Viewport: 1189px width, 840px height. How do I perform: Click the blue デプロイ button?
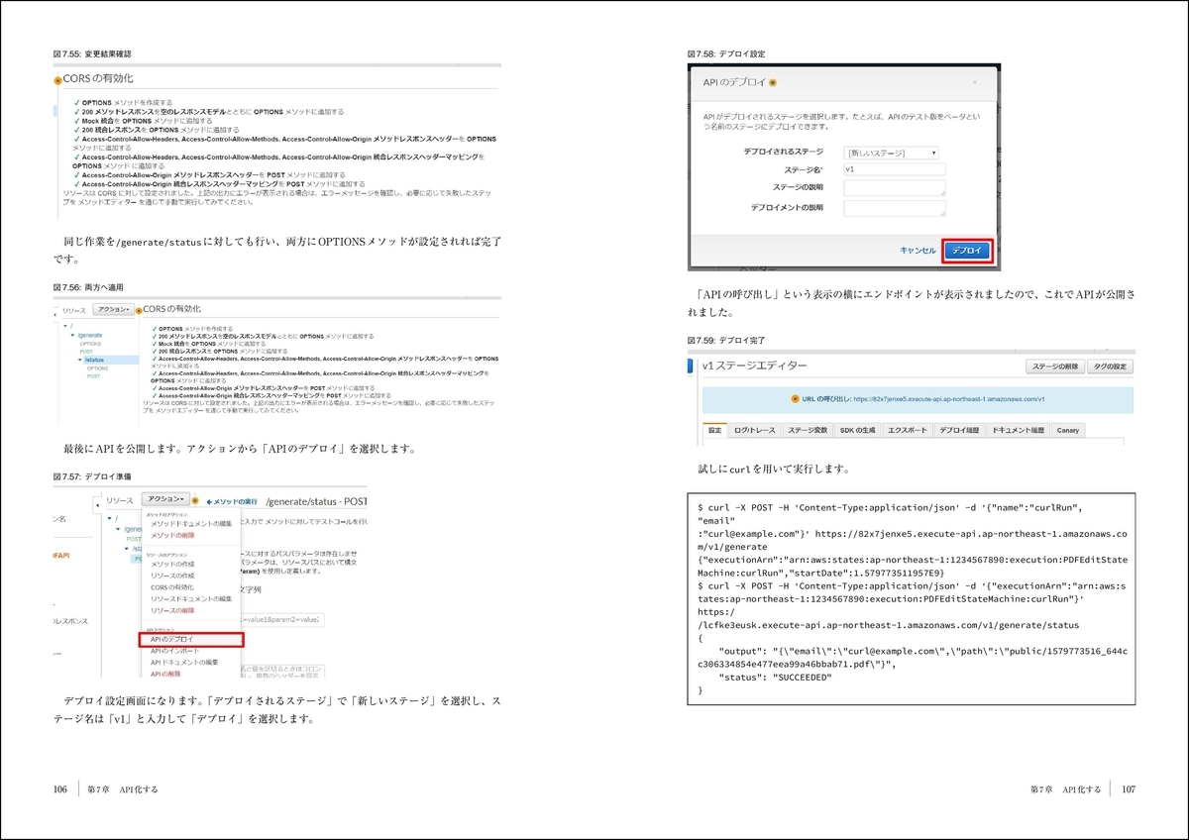967,251
